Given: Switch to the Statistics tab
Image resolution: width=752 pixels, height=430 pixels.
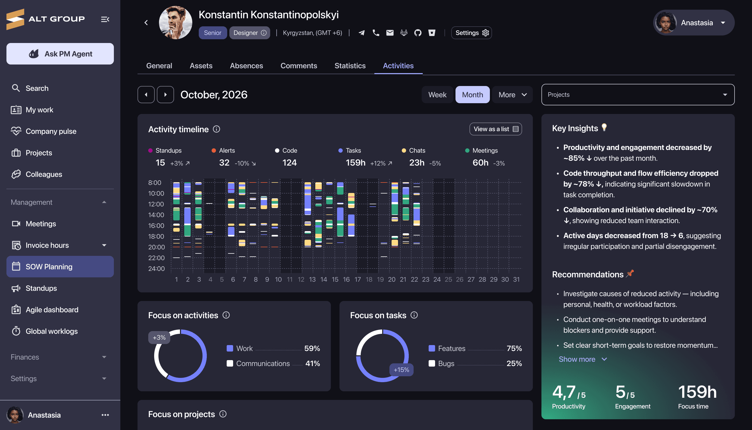Looking at the screenshot, I should point(350,66).
